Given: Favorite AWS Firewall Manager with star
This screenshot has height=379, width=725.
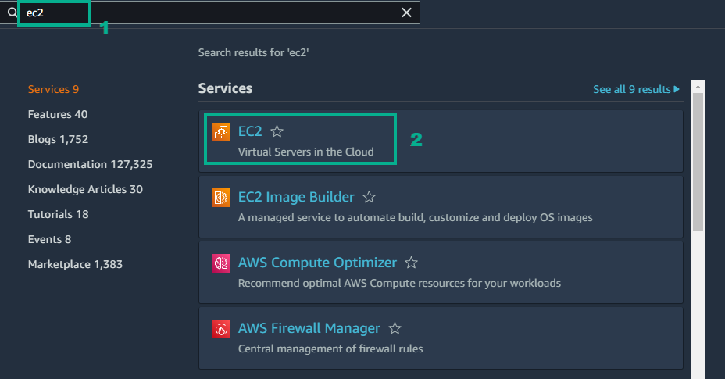Looking at the screenshot, I should (395, 328).
